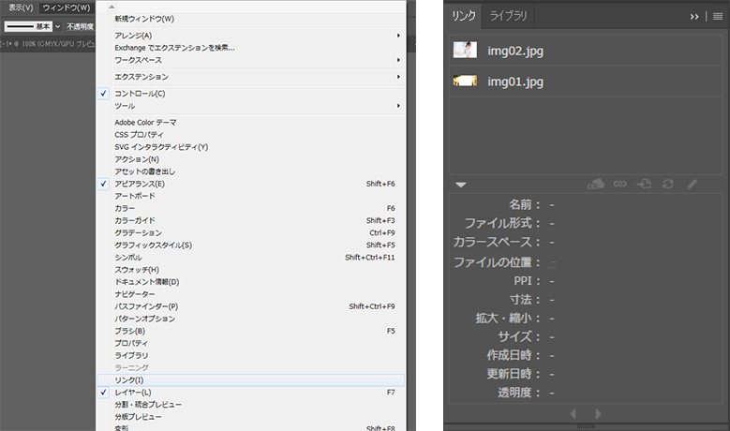Select the img02.jpg thumbnail in Links
Image resolution: width=730 pixels, height=431 pixels.
466,51
